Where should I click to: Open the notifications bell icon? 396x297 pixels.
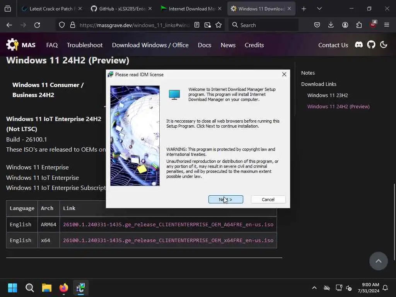[x=386, y=288]
